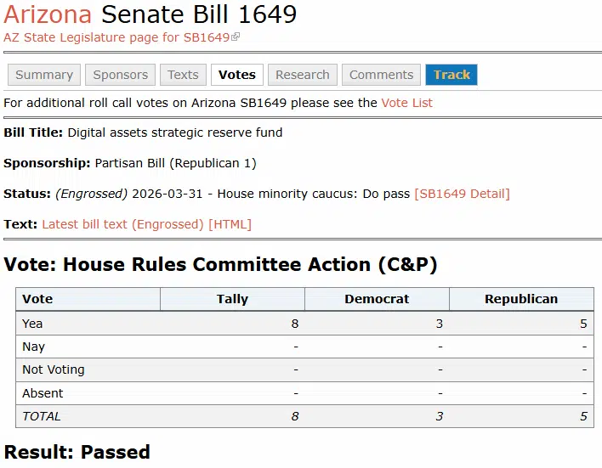
Task: Click the Yea row label
Action: click(32, 324)
